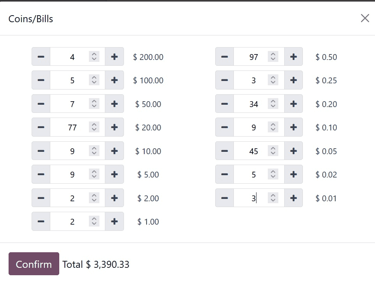Use spinner arrows on $5.00 field
375x283 pixels.
point(94,174)
